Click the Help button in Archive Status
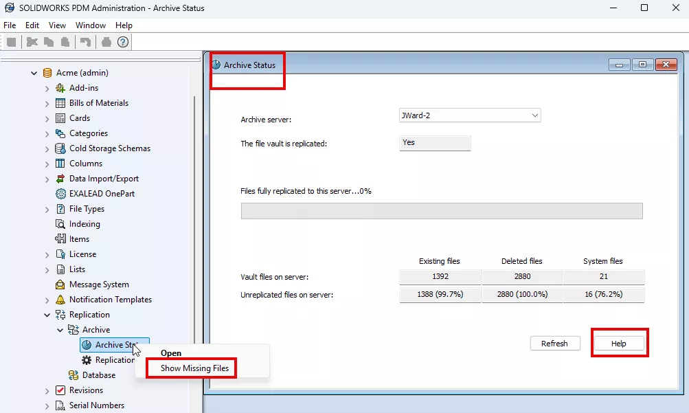The width and height of the screenshot is (689, 413). pos(619,344)
